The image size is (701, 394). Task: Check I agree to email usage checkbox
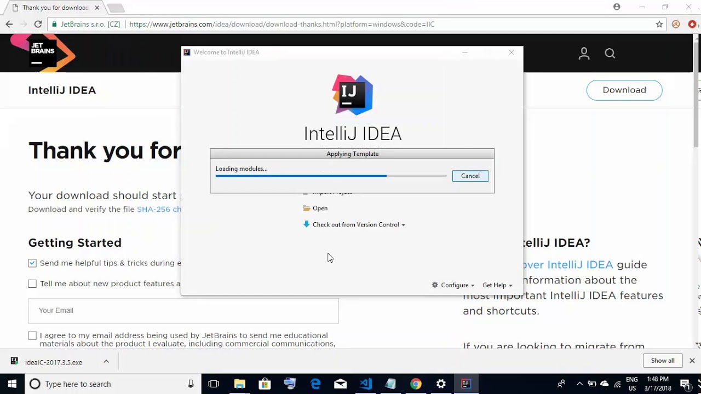[x=32, y=335]
